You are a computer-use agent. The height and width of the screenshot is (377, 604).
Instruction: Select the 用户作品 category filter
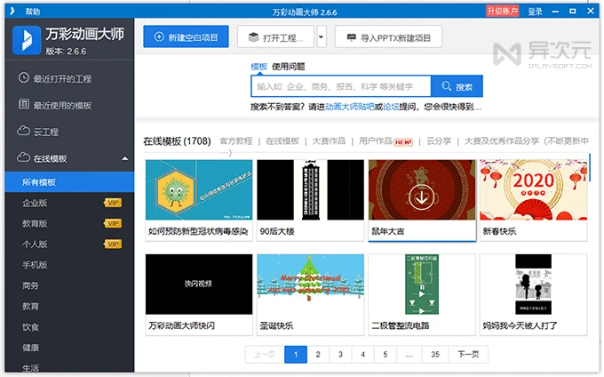[x=375, y=141]
